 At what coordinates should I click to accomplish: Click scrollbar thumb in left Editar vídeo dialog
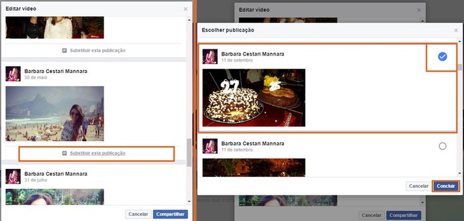190,152
